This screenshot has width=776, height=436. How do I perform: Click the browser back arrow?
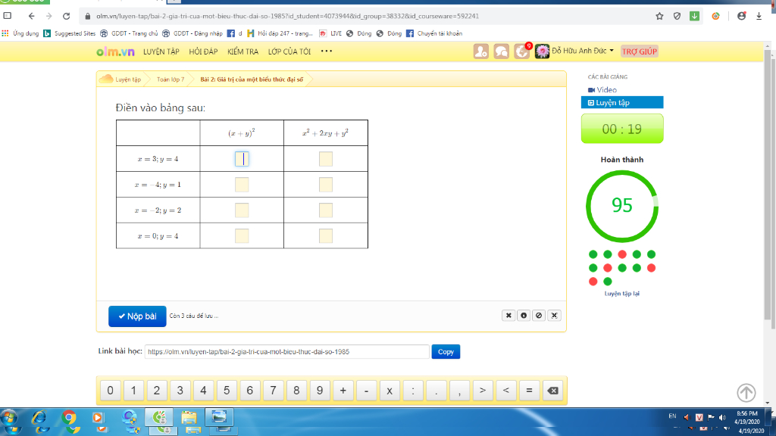pyautogui.click(x=32, y=16)
